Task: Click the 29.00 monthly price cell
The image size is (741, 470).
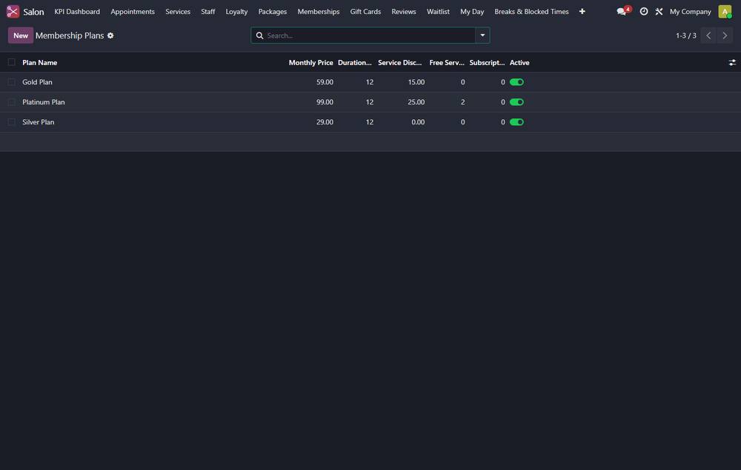Action: pos(325,121)
